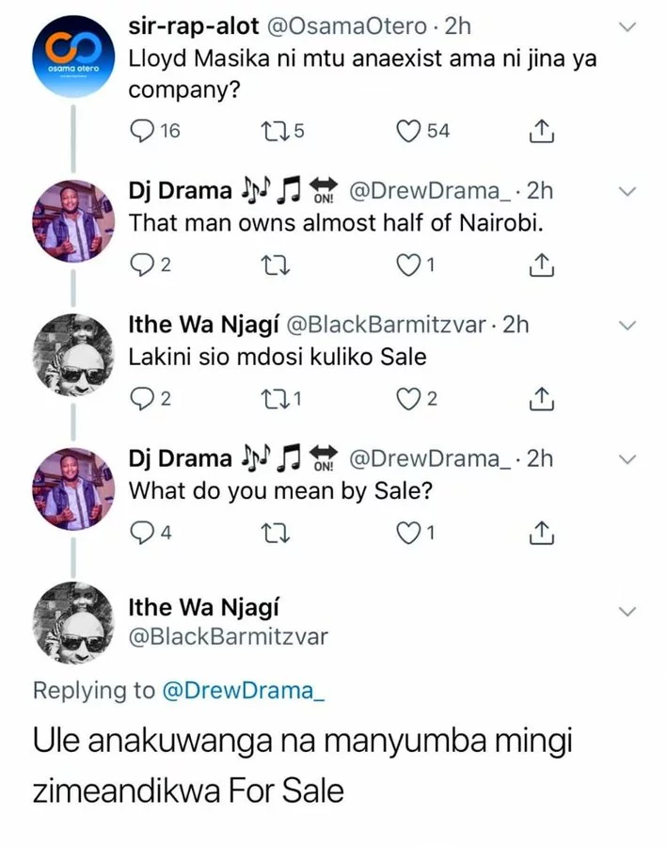Open the @DrewDrama_ link in 'Replying to'
Viewport: 667px width, 847px height.
tap(245, 690)
